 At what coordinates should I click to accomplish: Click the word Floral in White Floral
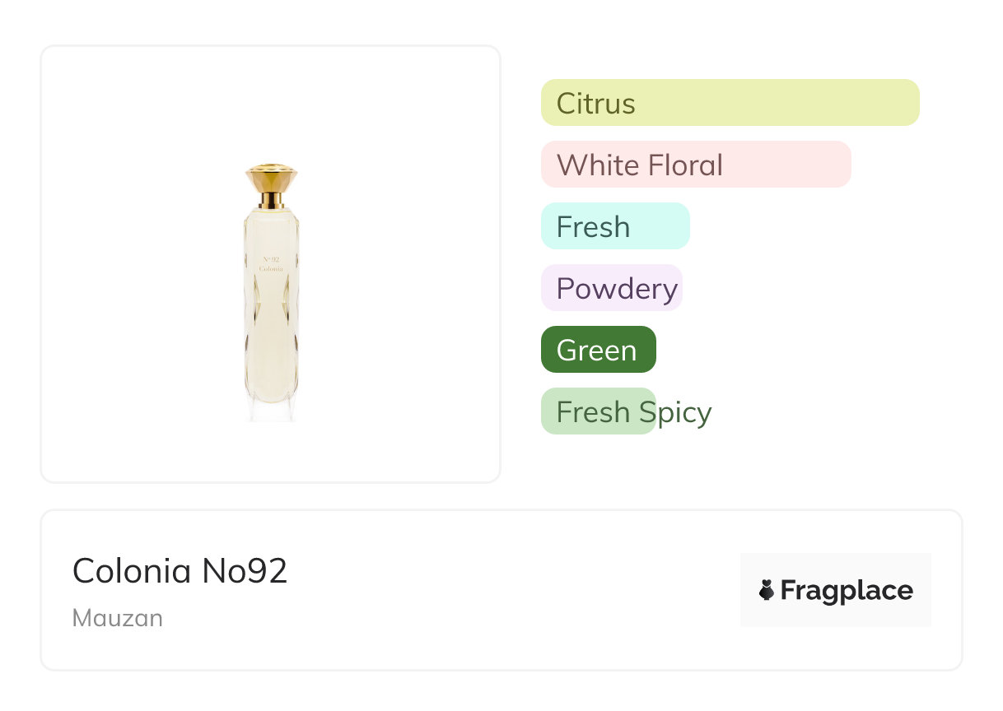pyautogui.click(x=685, y=165)
